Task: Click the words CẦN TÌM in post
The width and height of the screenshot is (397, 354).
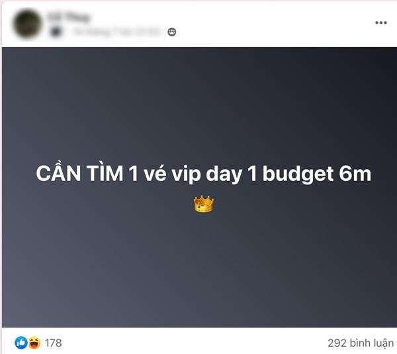Action: click(x=79, y=173)
